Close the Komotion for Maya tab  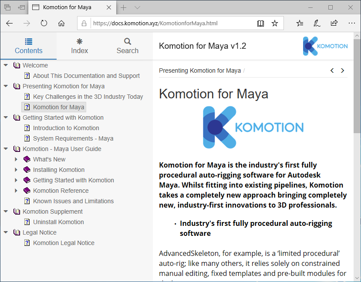pos(109,7)
